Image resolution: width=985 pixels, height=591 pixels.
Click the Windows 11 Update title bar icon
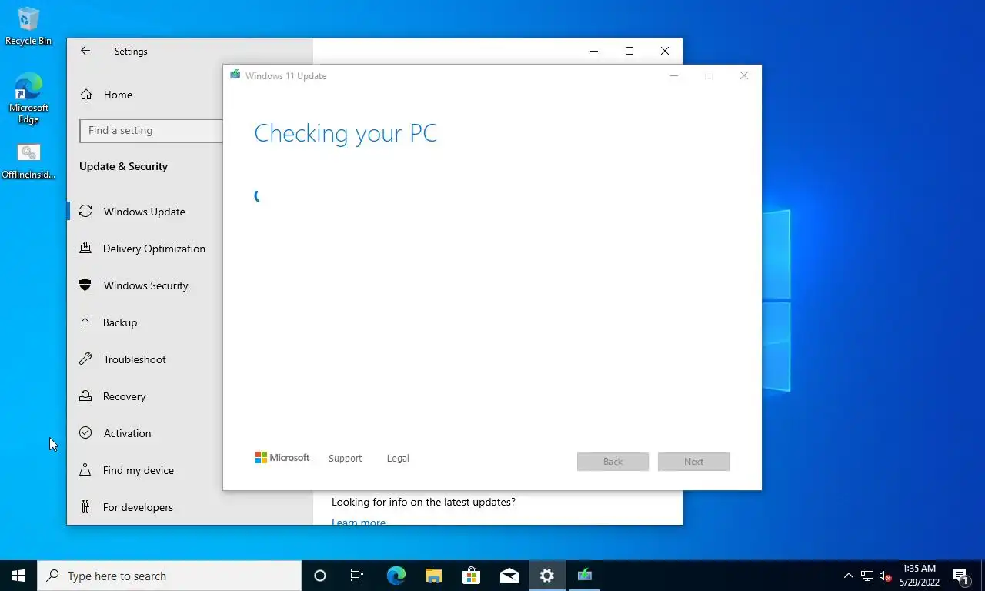click(235, 75)
